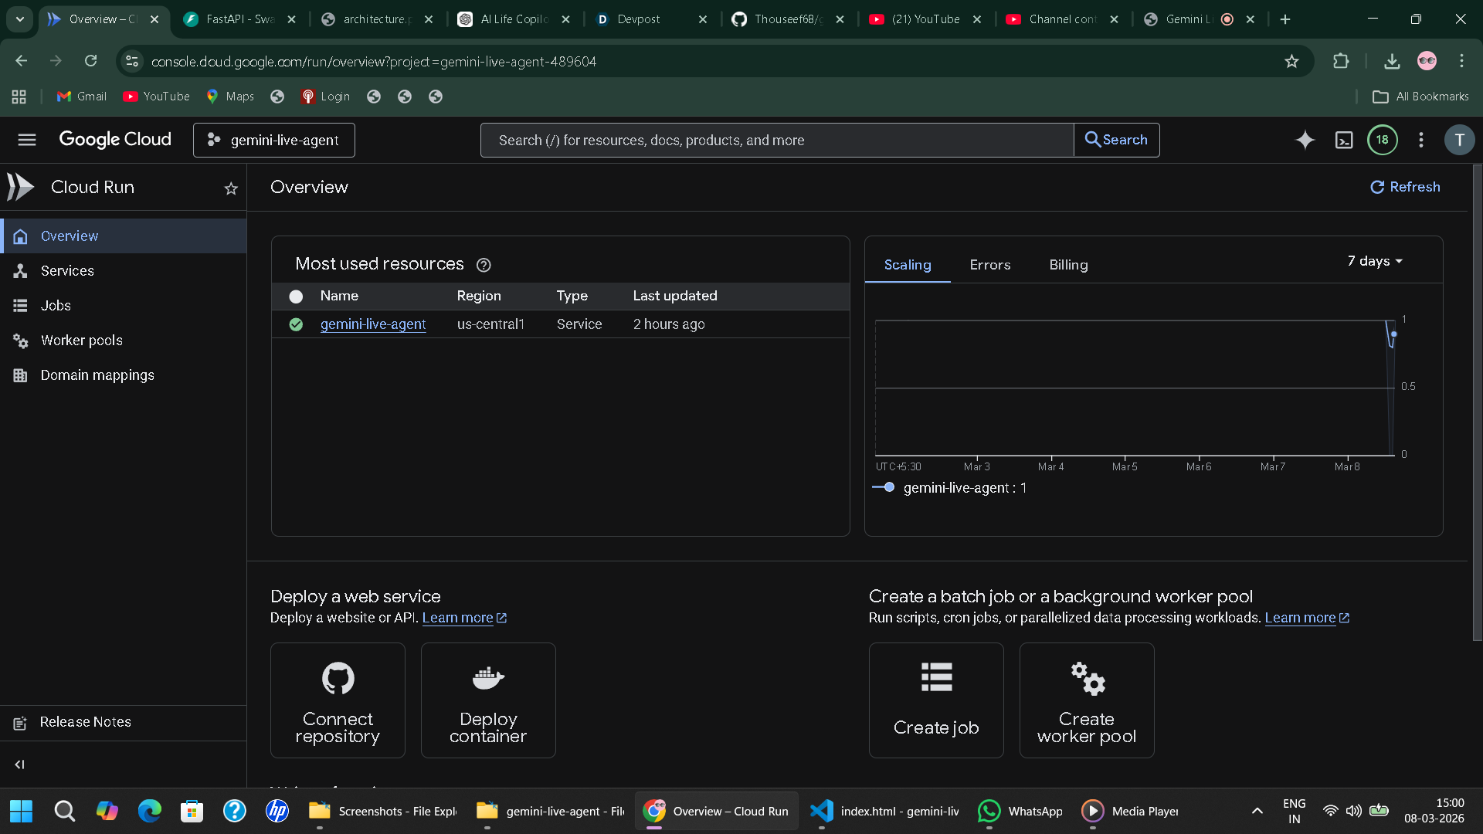Open the gemini-live-agent service link
This screenshot has width=1483, height=834.
(x=372, y=324)
